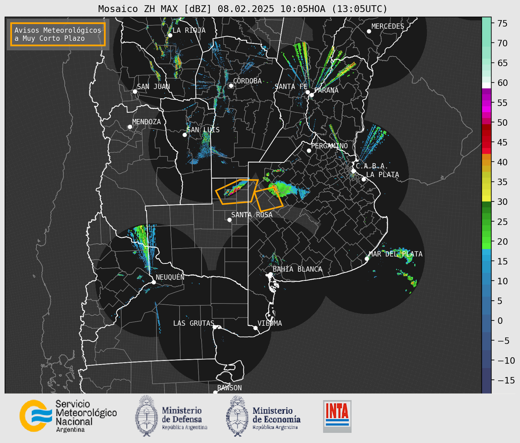Click the INTA logo

337,416
